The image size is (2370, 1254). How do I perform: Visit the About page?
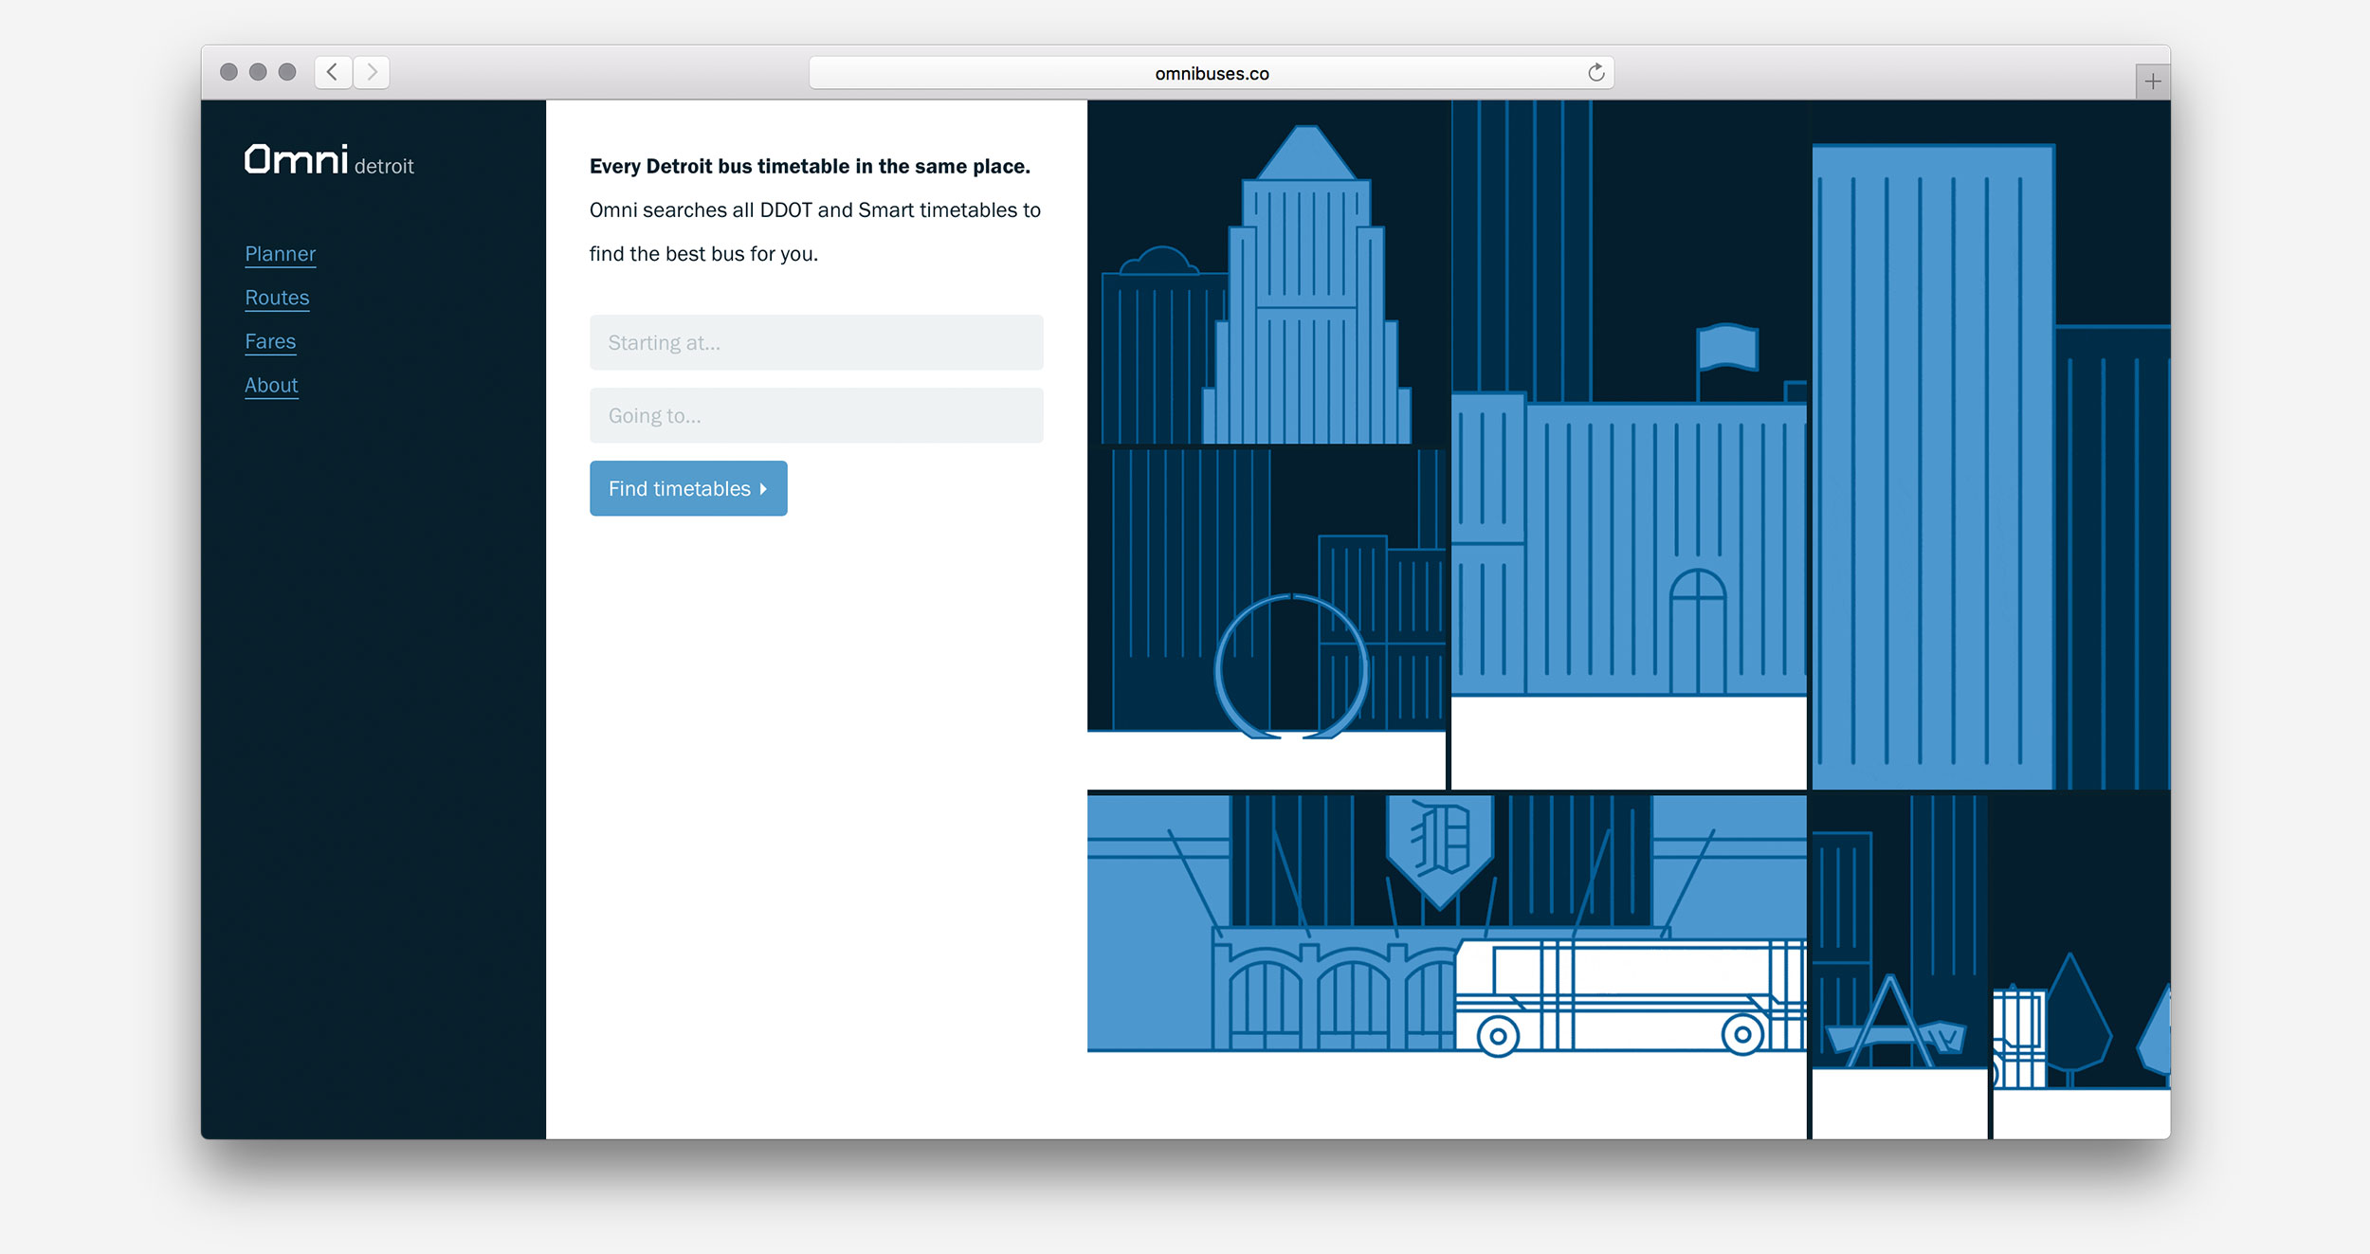(271, 384)
